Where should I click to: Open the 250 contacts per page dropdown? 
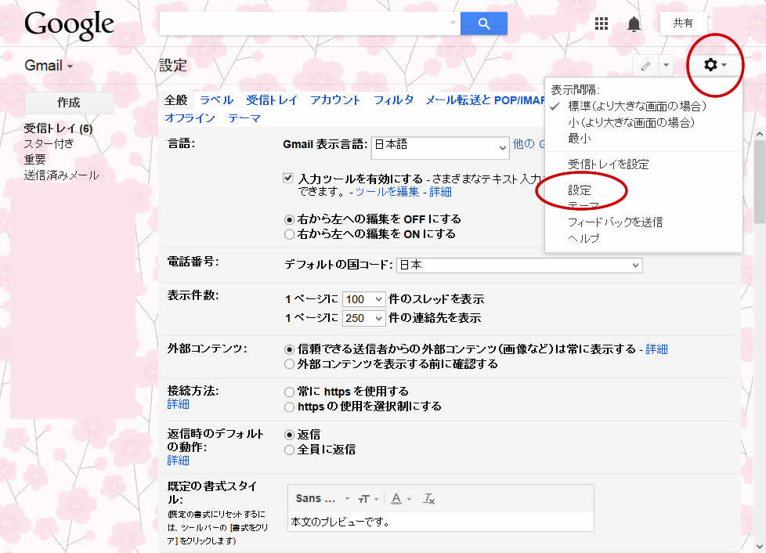click(363, 318)
